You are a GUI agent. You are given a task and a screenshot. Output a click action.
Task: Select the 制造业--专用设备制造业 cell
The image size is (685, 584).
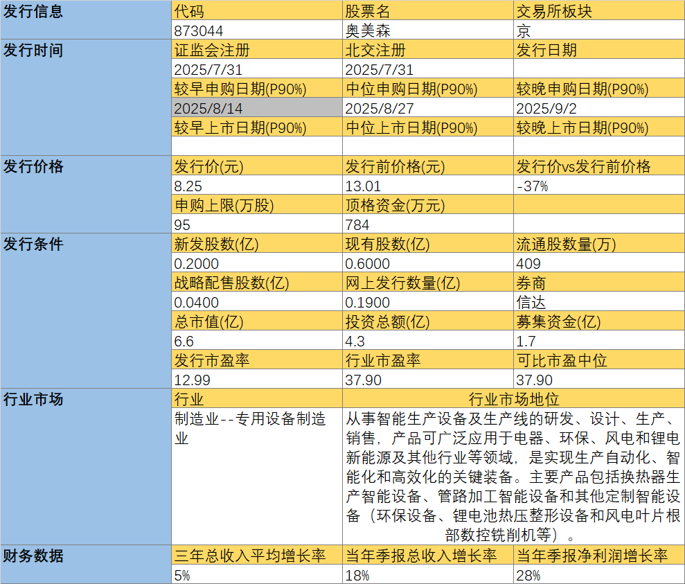point(257,476)
